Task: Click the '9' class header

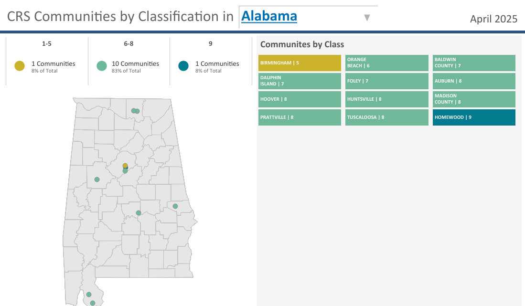Action: (x=210, y=44)
